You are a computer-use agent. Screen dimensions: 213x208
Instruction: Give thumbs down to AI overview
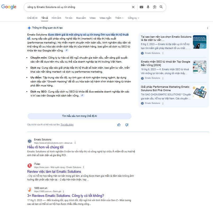click(127, 125)
